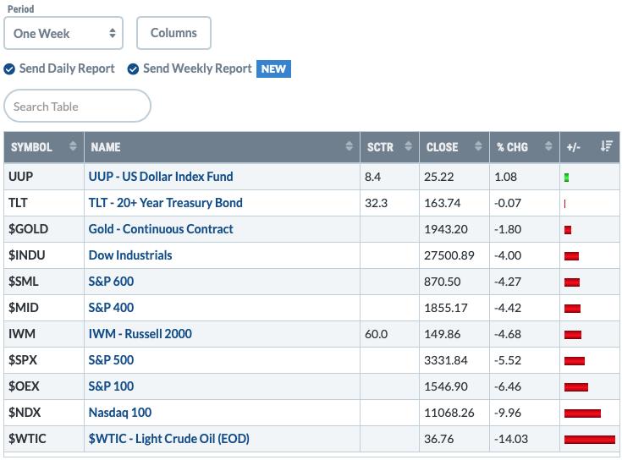Click the red change bar in $NDX row
This screenshot has height=460, width=622.
(582, 413)
